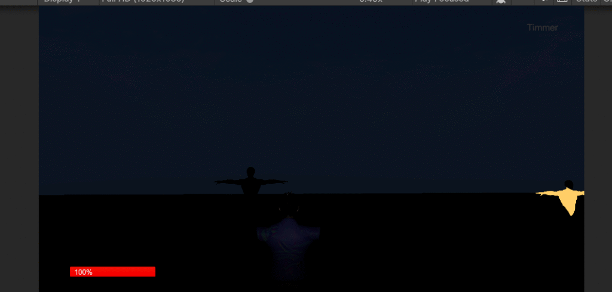Toggle the Stats button
Viewport: 612px width, 292px height.
click(x=587, y=1)
